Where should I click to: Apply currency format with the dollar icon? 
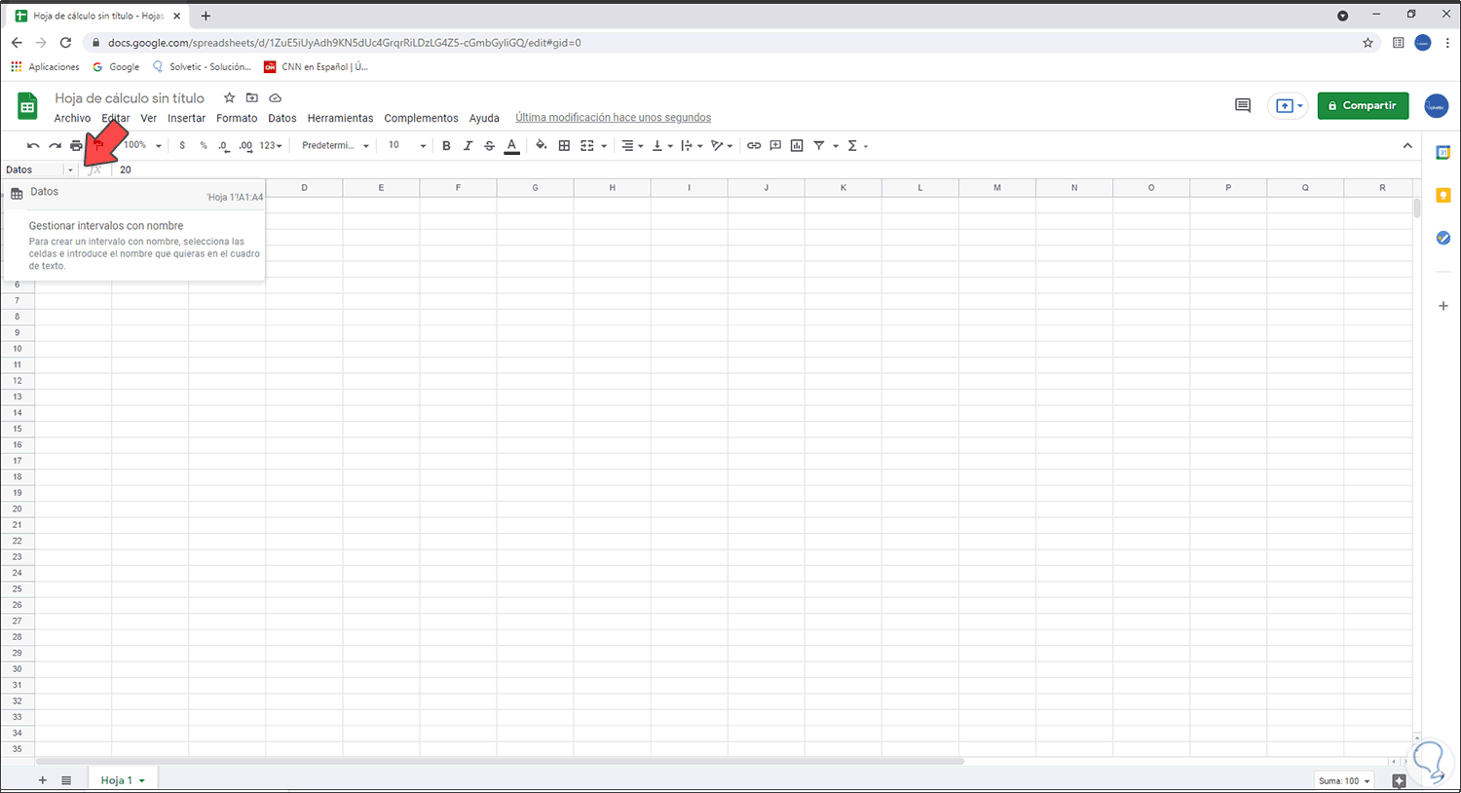pyautogui.click(x=182, y=145)
